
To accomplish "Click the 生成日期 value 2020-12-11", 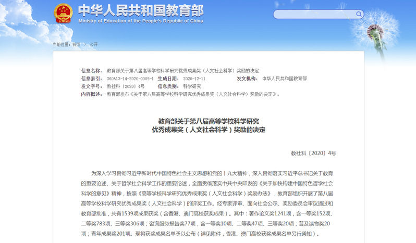I will pos(191,79).
